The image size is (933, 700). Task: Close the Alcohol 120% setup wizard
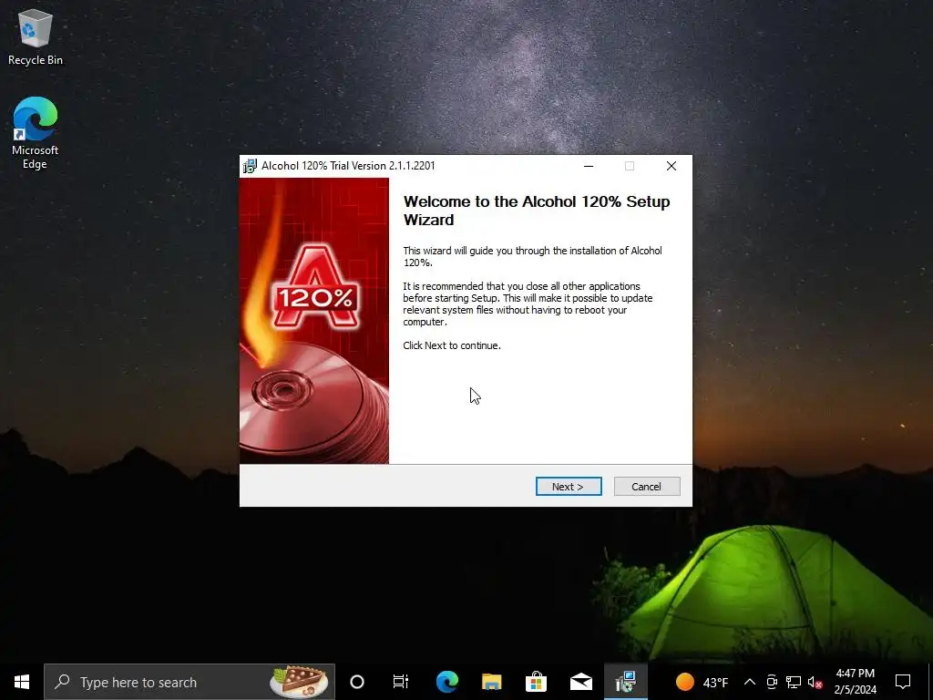click(x=672, y=166)
